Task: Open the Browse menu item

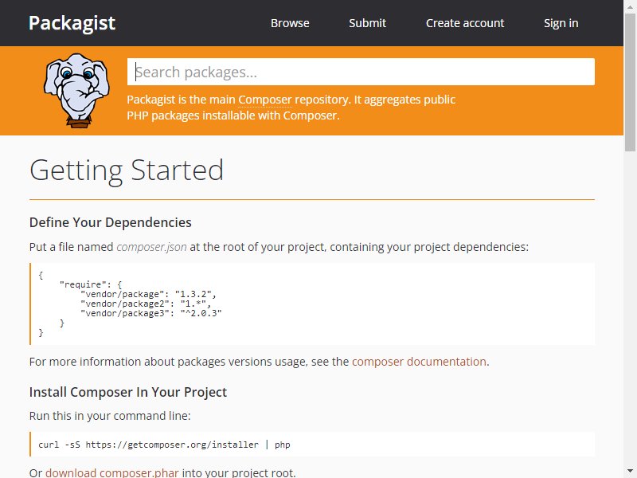Action: (x=290, y=23)
